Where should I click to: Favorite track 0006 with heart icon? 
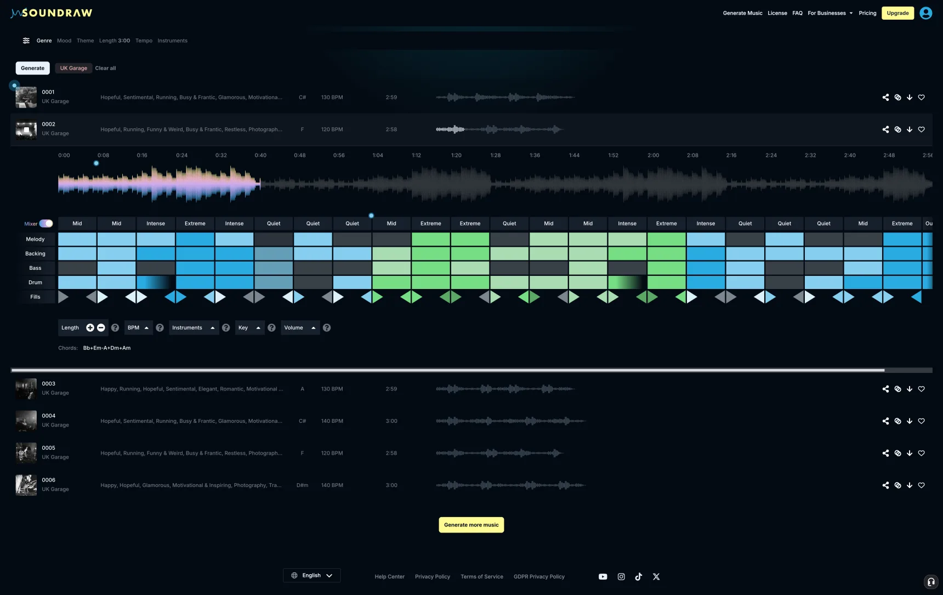tap(922, 485)
